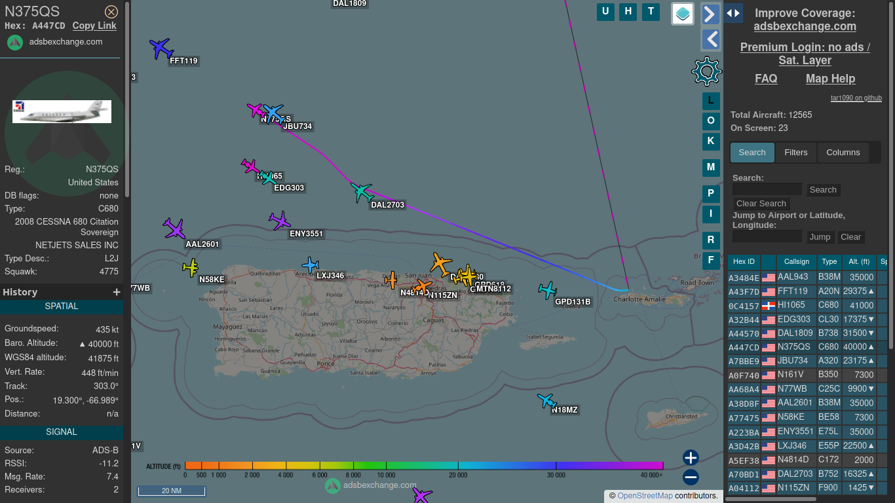The image size is (895, 503).
Task: Toggle the I map option button
Action: point(711,214)
